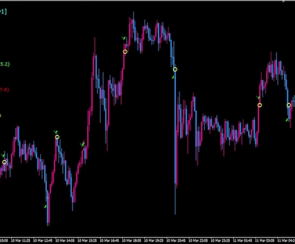Click the '10 Mar 20:45' time axis label
This screenshot has height=244, width=295.
click(x=176, y=241)
